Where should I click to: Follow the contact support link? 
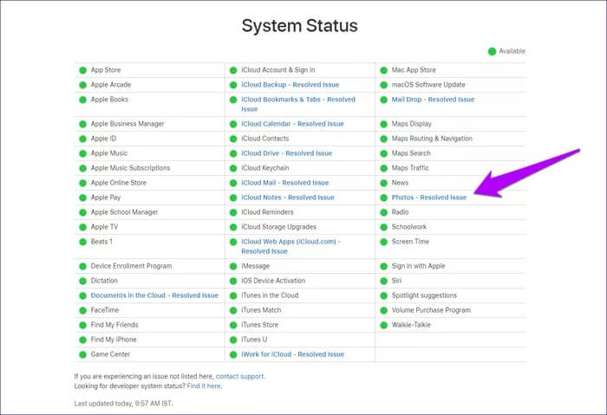click(x=240, y=376)
